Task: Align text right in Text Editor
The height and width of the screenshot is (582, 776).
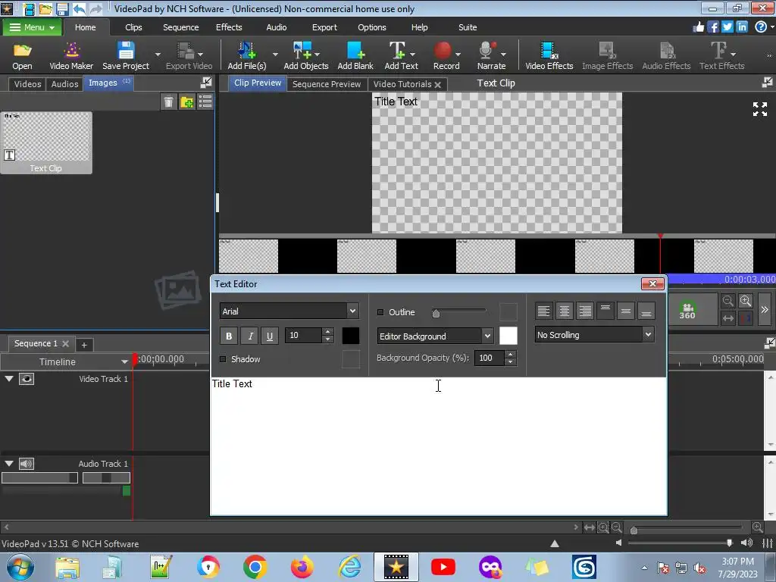Action: pos(585,311)
